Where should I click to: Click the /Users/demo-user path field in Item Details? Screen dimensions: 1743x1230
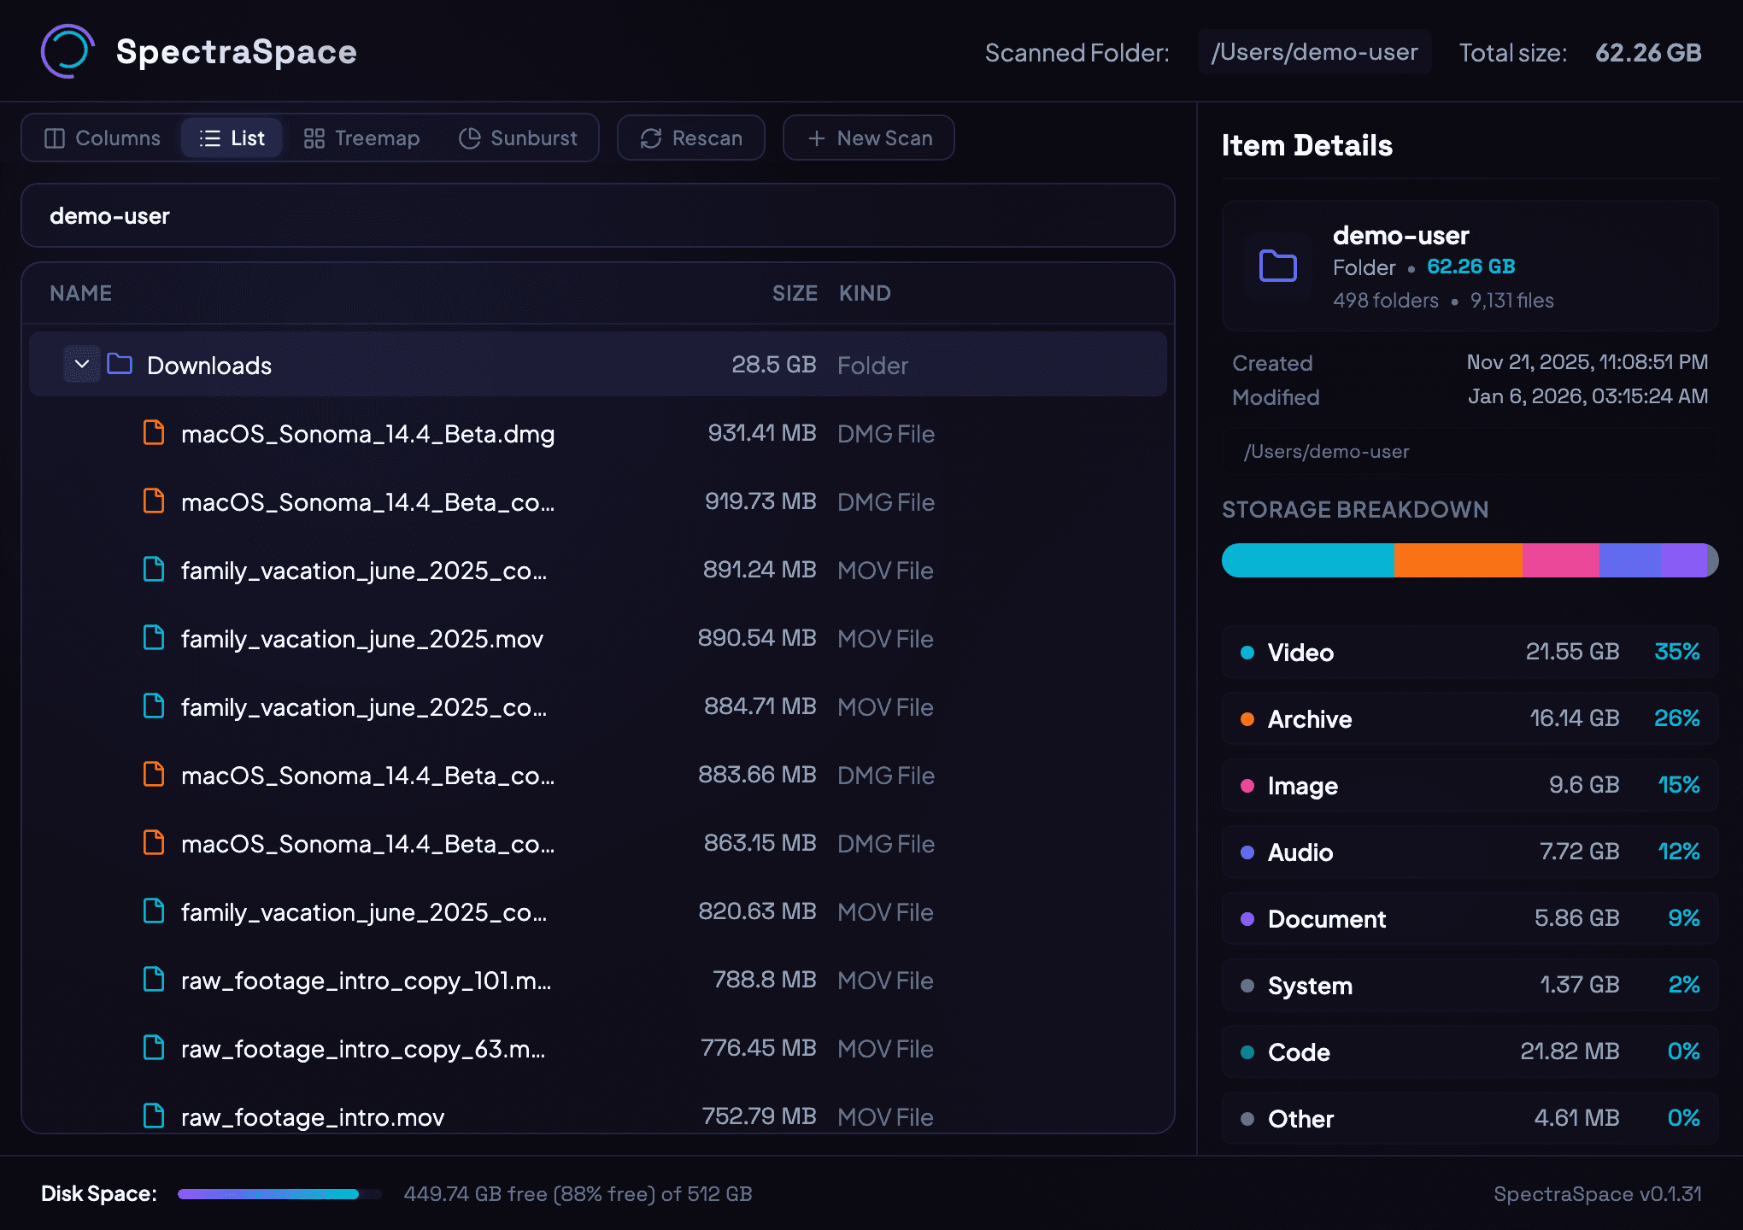click(1470, 452)
